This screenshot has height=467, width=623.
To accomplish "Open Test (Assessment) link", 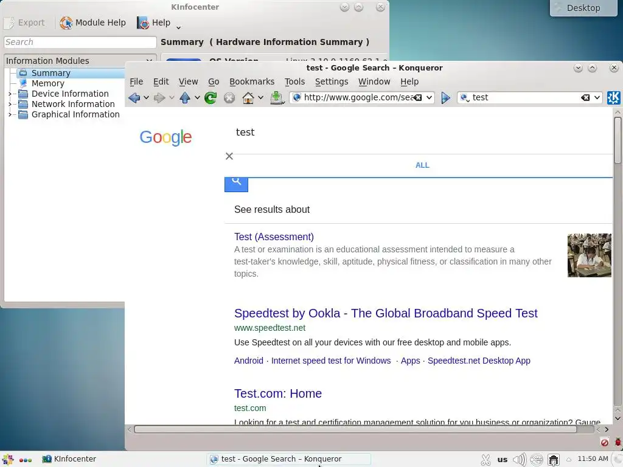I will point(274,237).
